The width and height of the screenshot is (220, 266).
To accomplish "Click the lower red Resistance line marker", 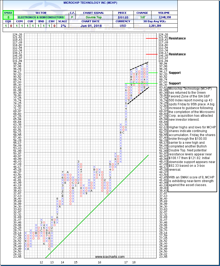I will (x=152, y=54).
